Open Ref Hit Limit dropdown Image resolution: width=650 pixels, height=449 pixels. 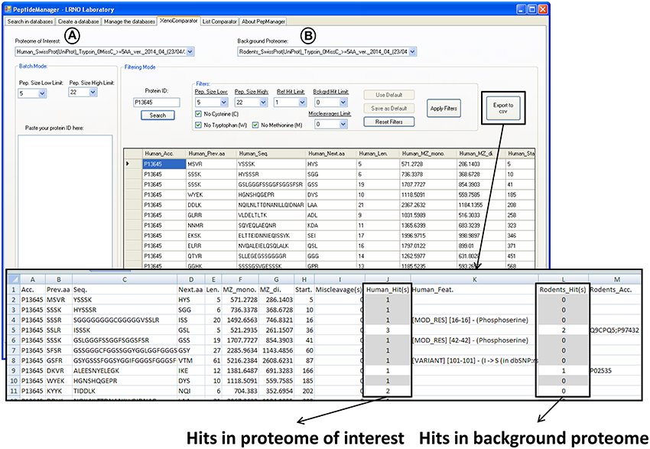coord(302,102)
